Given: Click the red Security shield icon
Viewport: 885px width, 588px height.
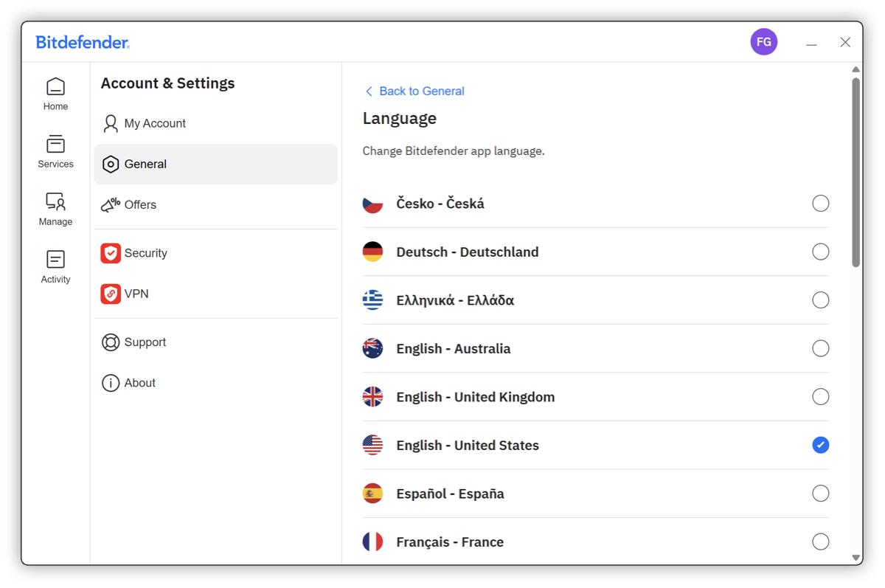Looking at the screenshot, I should 111,253.
